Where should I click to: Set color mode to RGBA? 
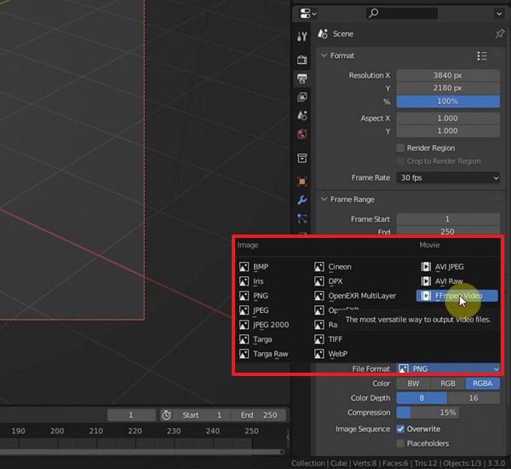482,384
